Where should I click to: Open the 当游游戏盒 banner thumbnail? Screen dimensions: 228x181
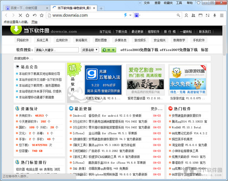pyautogui.click(x=188, y=80)
